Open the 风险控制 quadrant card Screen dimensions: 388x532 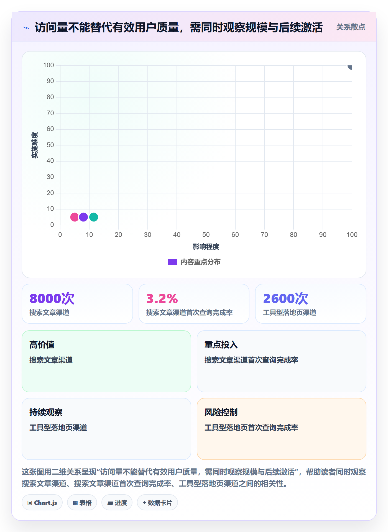pos(282,429)
